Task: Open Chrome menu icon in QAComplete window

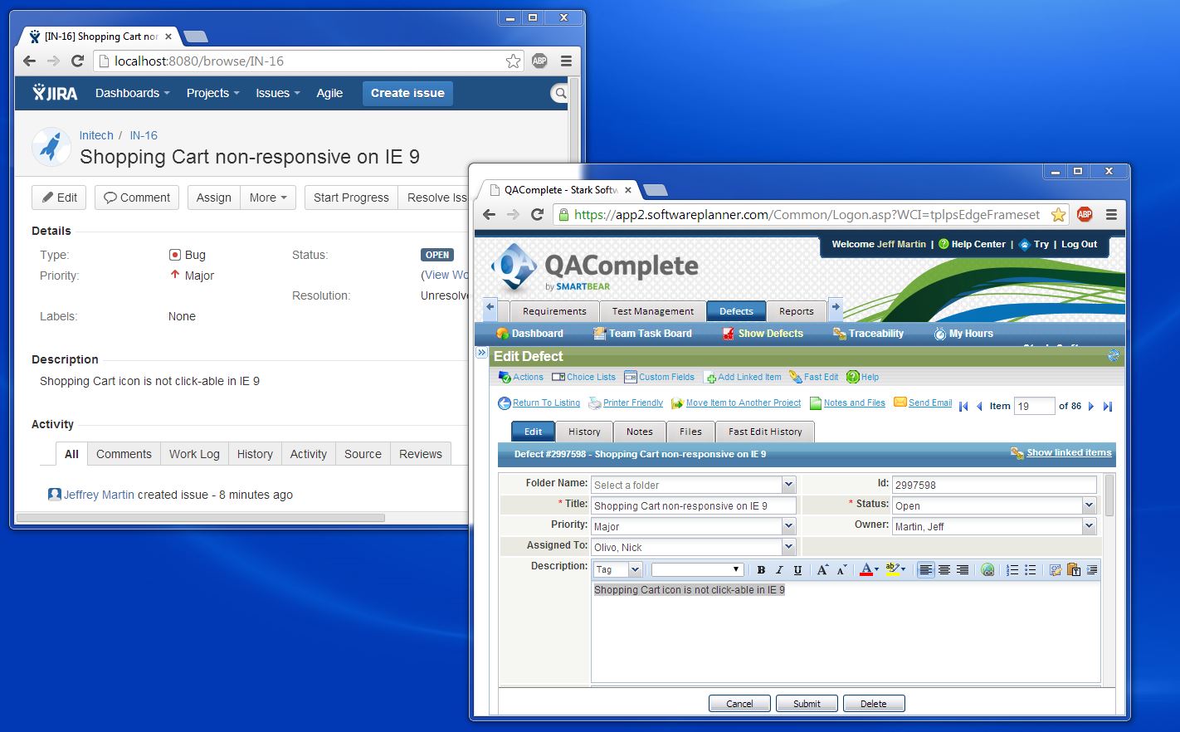Action: pos(1111,214)
